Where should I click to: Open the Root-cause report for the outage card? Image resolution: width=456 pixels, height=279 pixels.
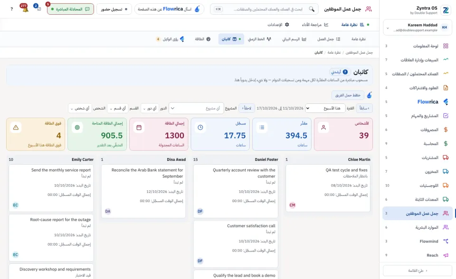point(51,238)
